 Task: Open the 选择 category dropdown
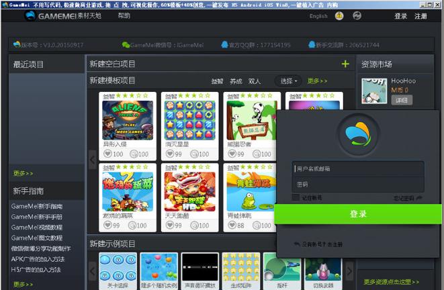coord(289,81)
